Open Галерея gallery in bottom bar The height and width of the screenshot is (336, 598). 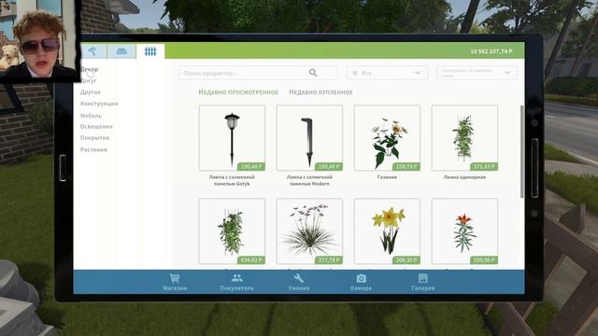(423, 282)
